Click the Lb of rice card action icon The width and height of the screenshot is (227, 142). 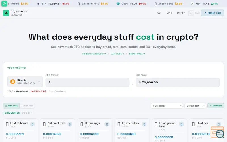[218, 124]
